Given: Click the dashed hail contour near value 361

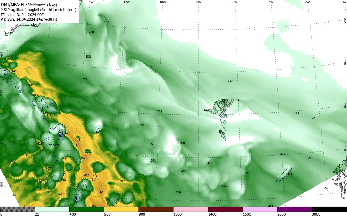Looking at the screenshot, I should tap(284, 175).
